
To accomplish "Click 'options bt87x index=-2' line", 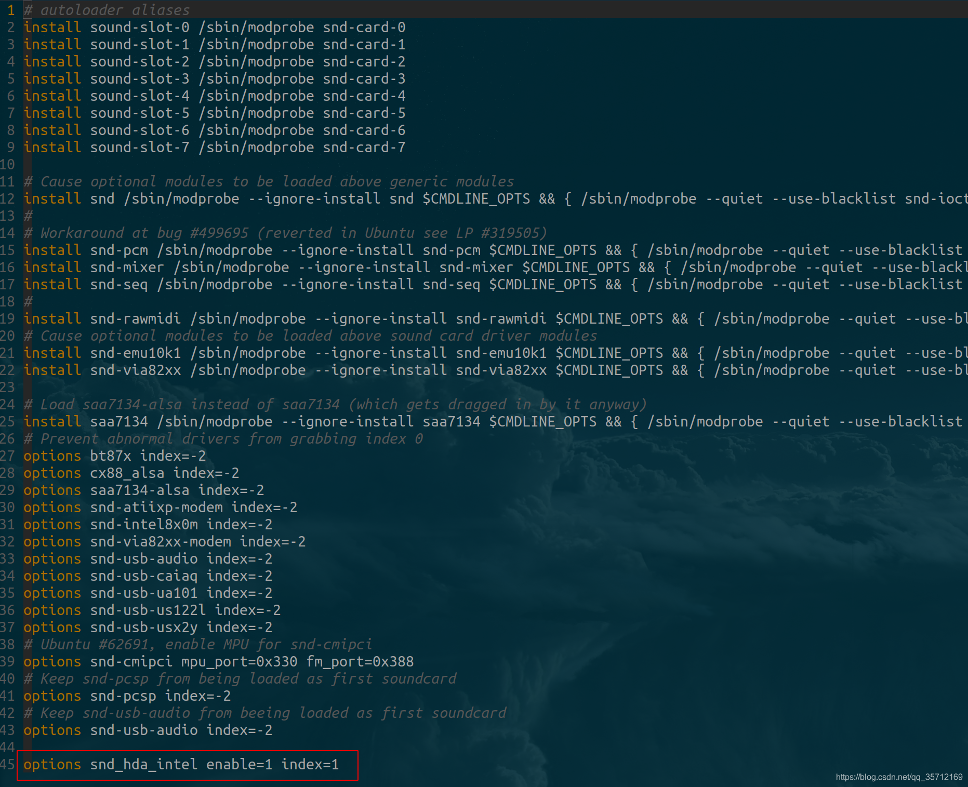I will [115, 456].
